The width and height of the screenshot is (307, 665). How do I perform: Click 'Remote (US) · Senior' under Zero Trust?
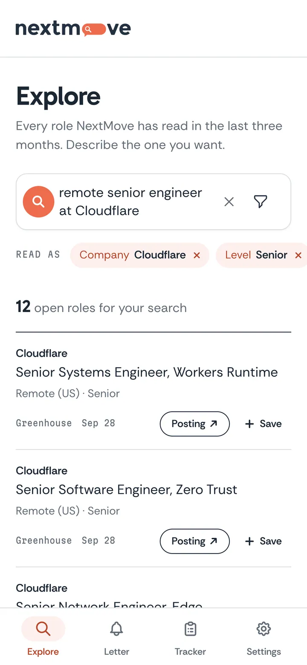tap(68, 511)
